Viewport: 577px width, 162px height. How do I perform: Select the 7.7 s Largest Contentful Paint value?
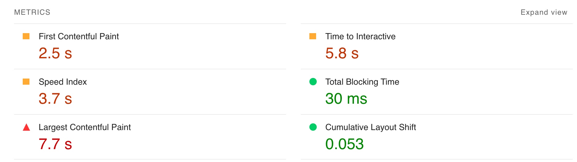55,144
